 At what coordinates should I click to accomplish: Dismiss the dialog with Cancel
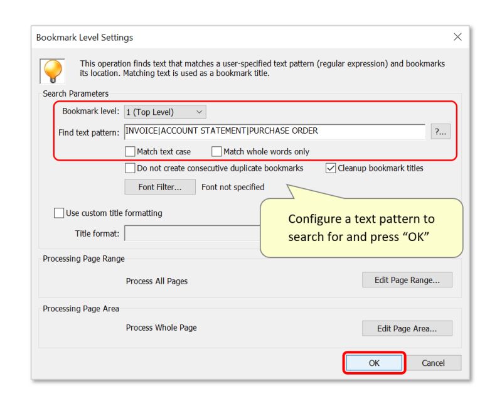[x=434, y=363]
